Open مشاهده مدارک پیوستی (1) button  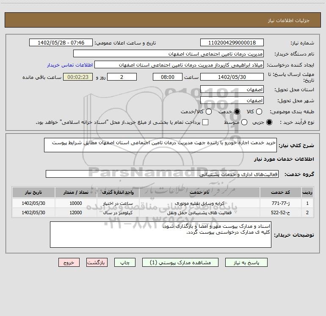(x=180, y=263)
